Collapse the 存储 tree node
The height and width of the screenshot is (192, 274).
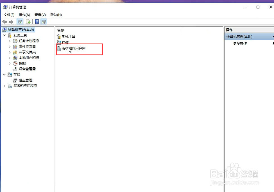click(4, 75)
